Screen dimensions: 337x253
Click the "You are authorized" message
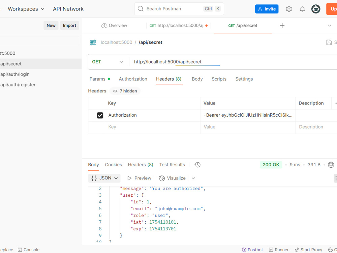(176, 189)
